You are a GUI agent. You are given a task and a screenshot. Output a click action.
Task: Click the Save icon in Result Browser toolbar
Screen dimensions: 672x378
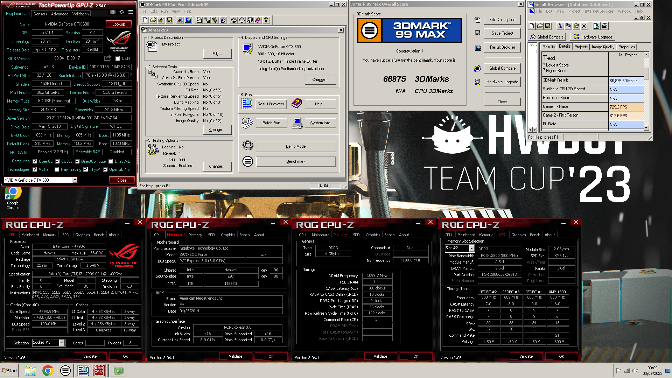[x=548, y=26]
